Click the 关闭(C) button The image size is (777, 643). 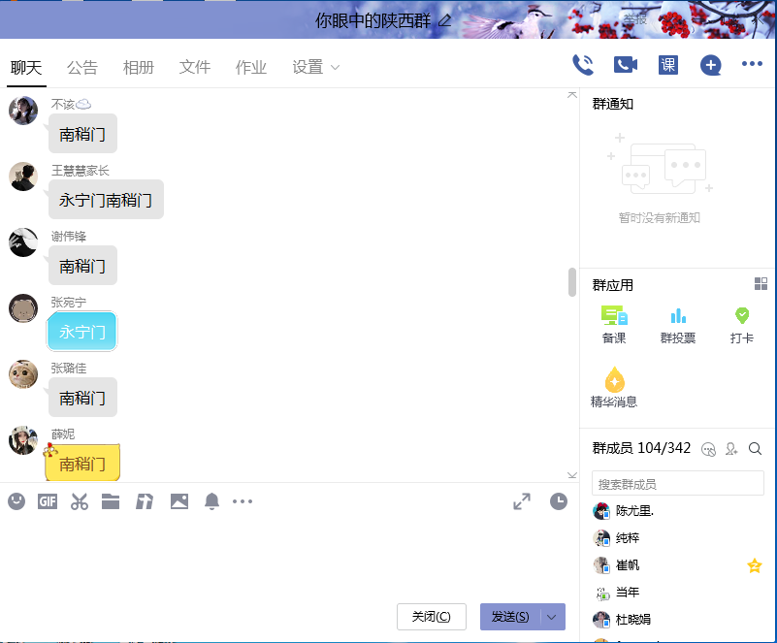pyautogui.click(x=432, y=617)
